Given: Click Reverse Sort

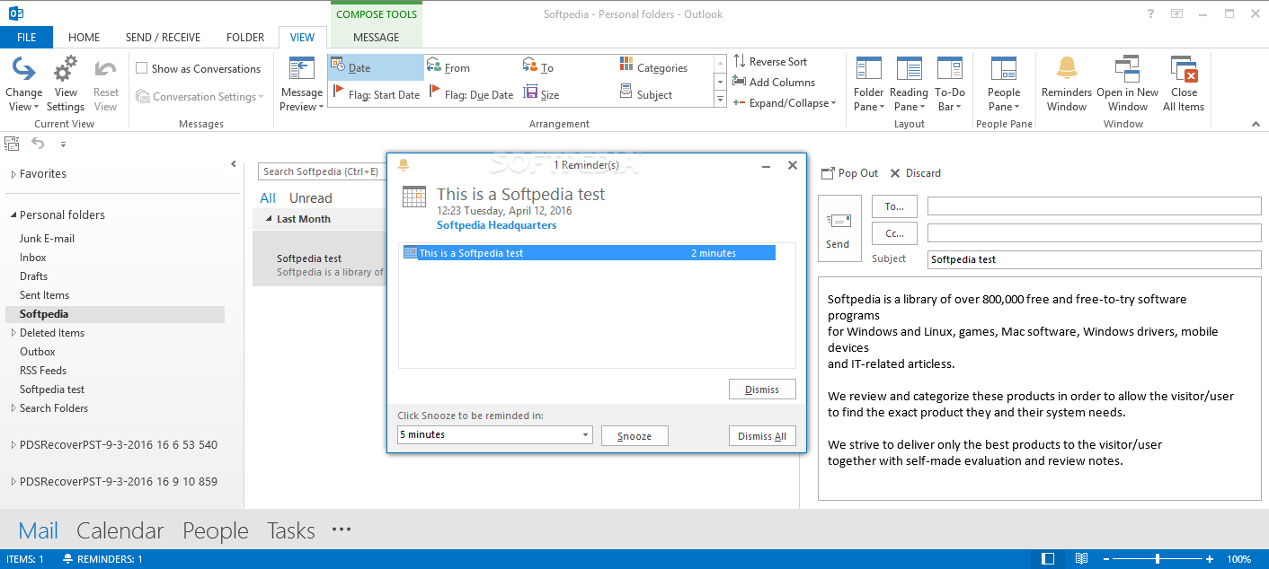Looking at the screenshot, I should (770, 62).
